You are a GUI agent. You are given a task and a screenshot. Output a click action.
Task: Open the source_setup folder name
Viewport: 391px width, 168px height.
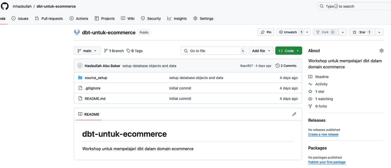pos(96,78)
